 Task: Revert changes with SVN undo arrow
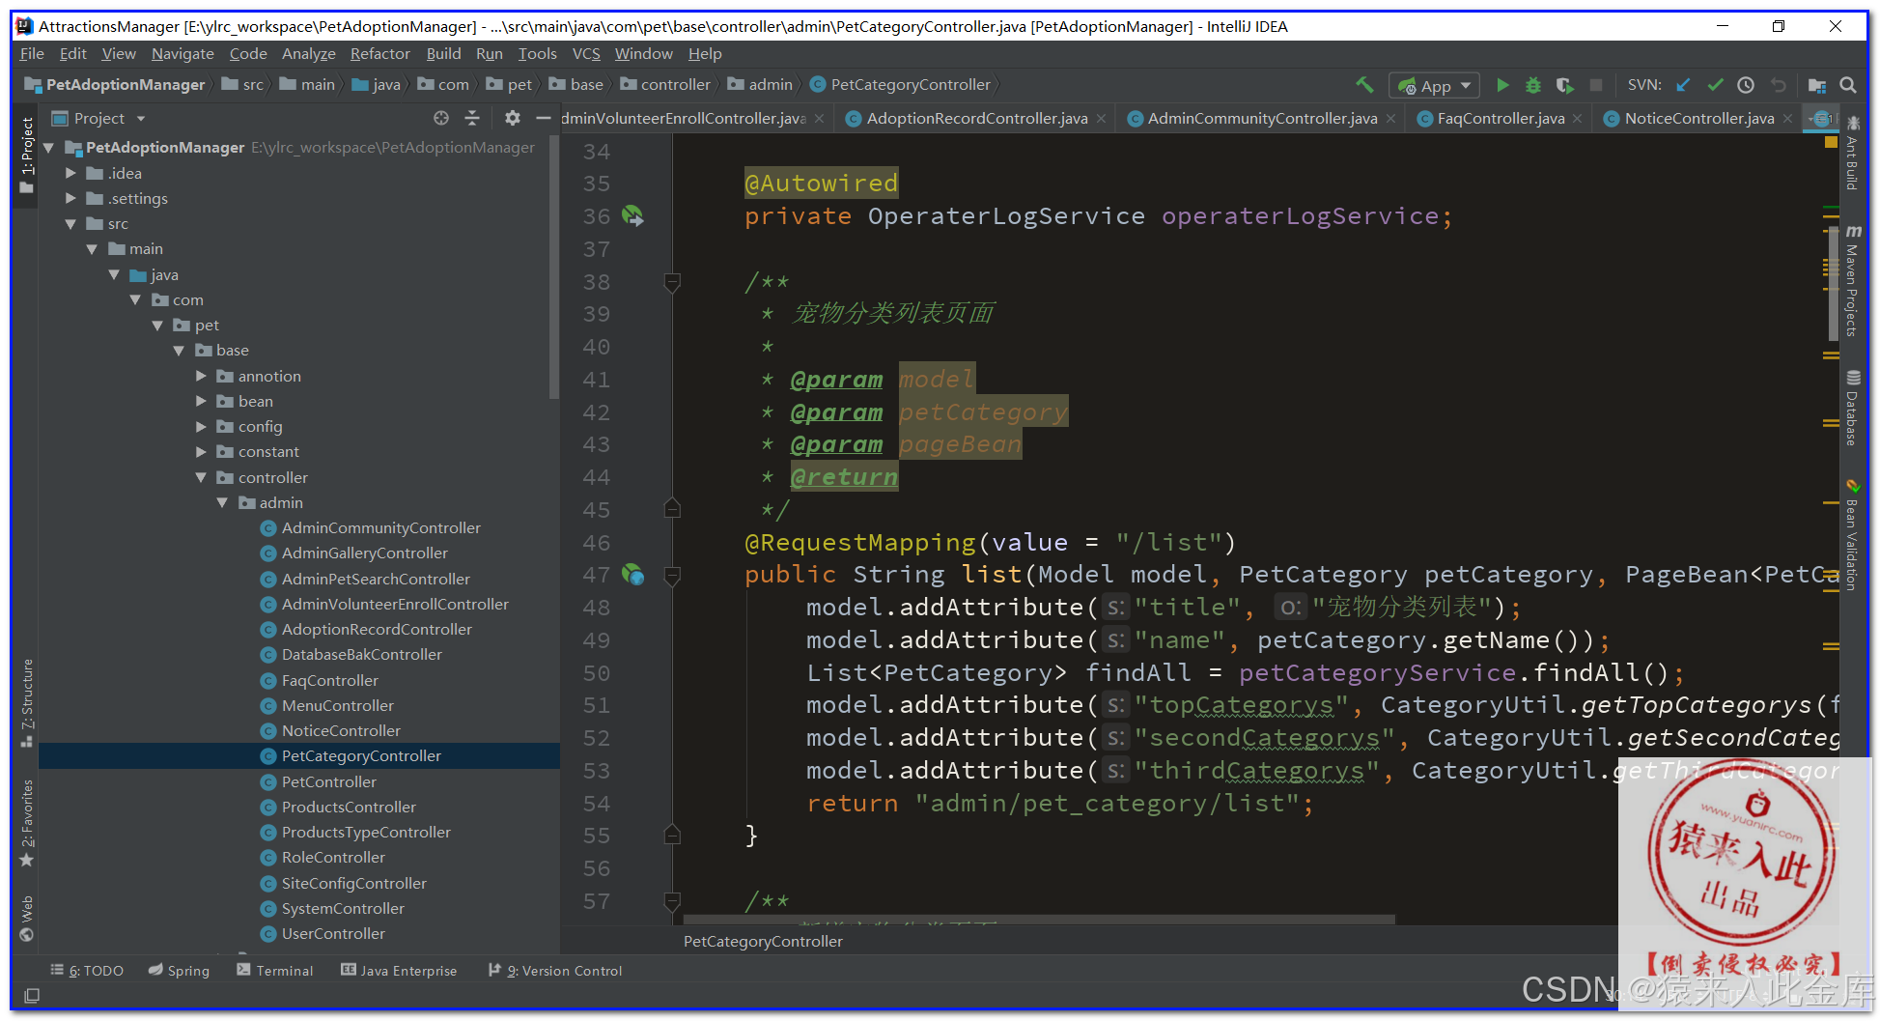pos(1778,85)
